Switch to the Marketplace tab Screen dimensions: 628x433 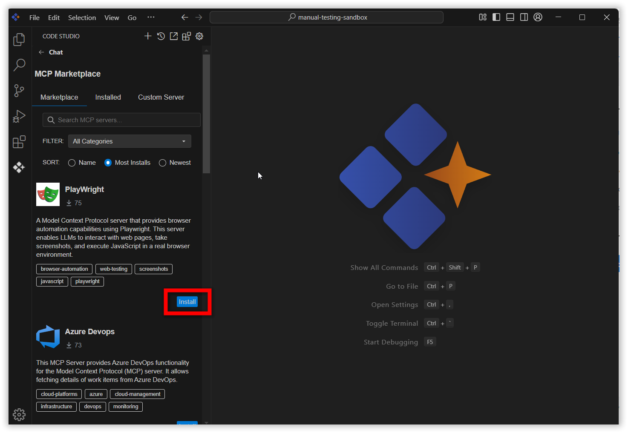click(x=59, y=97)
